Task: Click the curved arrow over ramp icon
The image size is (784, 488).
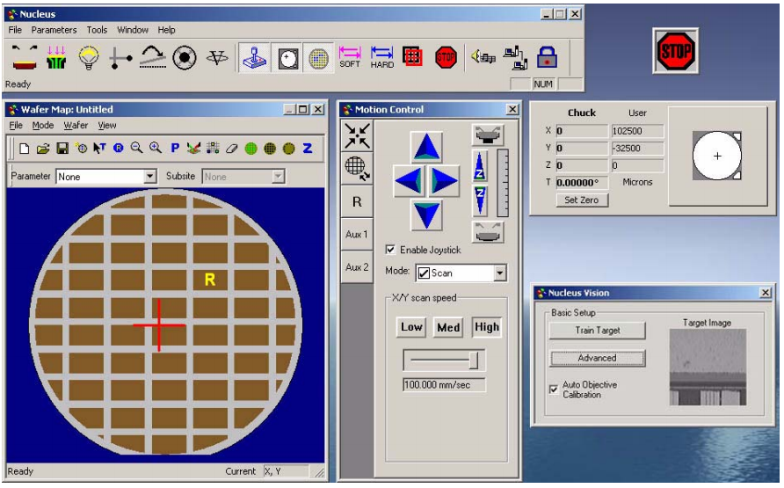Action: (x=153, y=57)
